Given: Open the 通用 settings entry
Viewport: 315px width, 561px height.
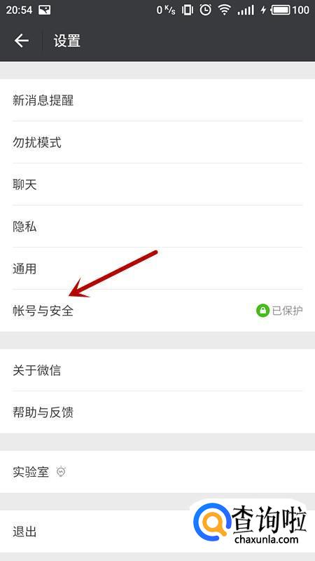Looking at the screenshot, I should tap(157, 269).
